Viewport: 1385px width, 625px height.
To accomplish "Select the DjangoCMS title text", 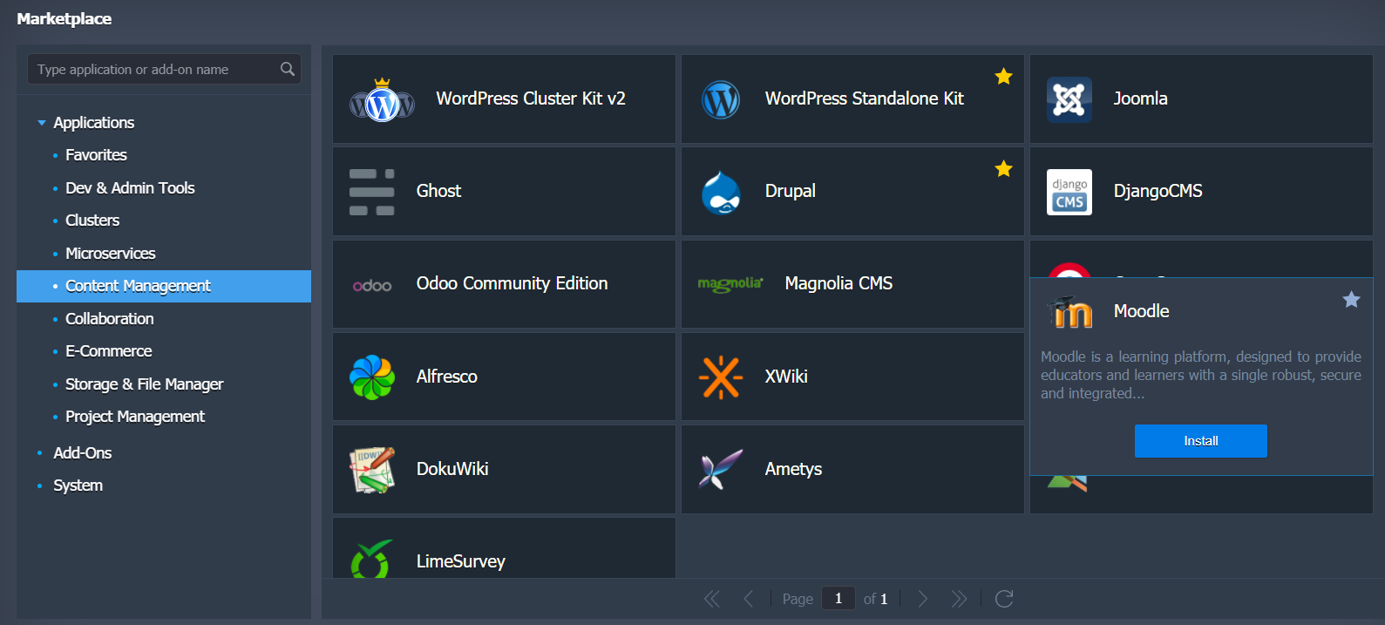I will tap(1158, 191).
